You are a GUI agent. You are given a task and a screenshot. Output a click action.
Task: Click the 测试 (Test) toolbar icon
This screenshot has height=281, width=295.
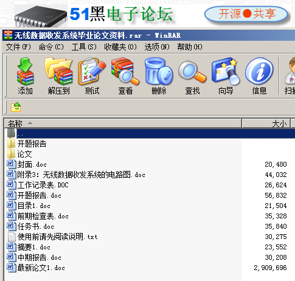[x=92, y=71]
